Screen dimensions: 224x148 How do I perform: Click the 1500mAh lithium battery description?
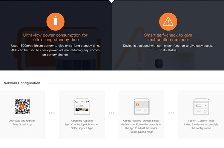point(56,50)
